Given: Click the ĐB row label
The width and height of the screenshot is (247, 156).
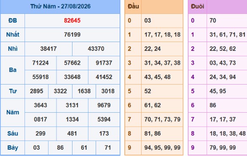Looking at the screenshot, I should pos(13,21).
